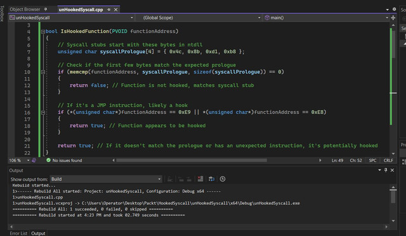406x236 pixels.
Task: Click the CRLF line ending indicator
Action: click(x=388, y=160)
